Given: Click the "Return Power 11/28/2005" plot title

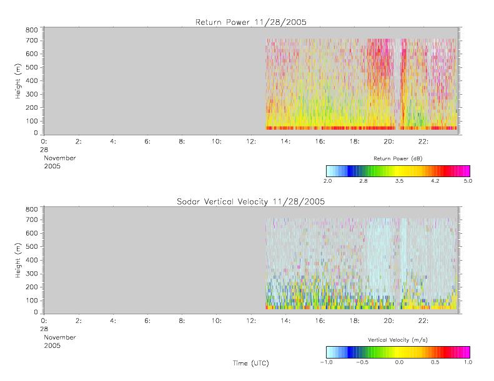Looking at the screenshot, I should [251, 22].
